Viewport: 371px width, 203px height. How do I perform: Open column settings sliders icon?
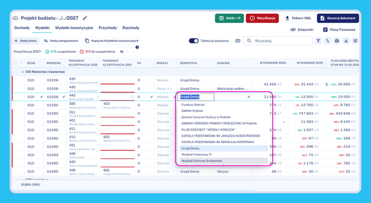tap(355, 41)
